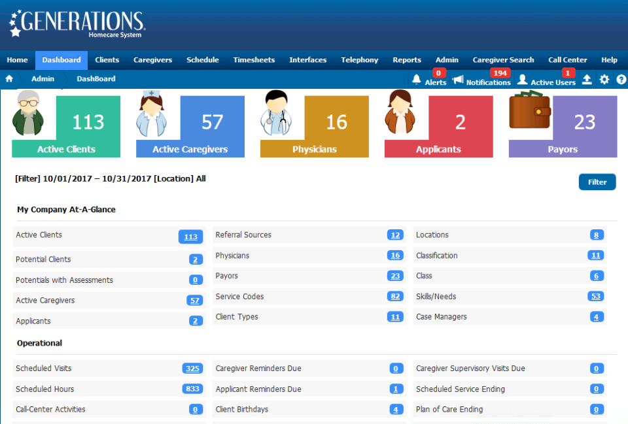Viewport: 628px width, 424px height.
Task: Check Active Users with the person icon
Action: tap(521, 79)
